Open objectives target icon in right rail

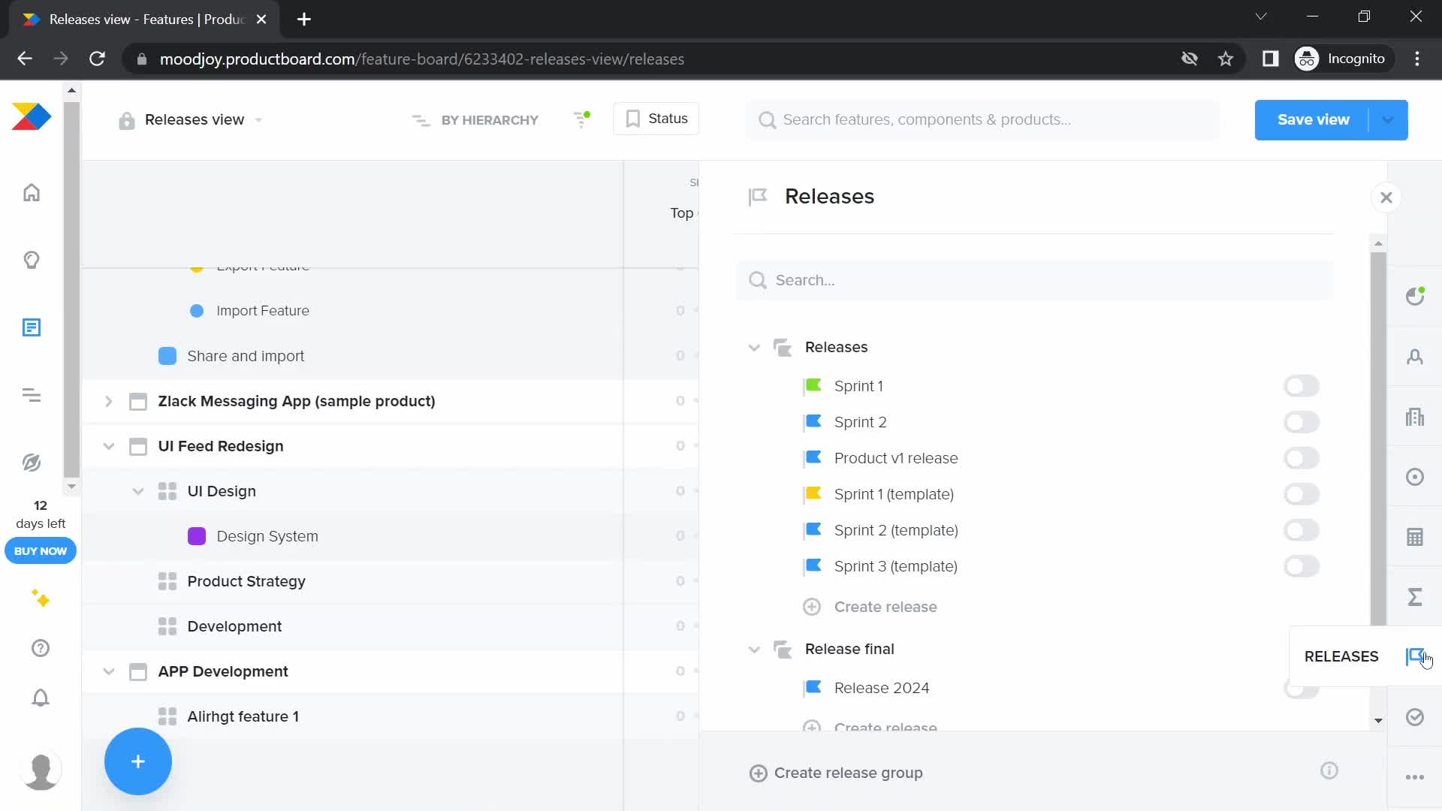pyautogui.click(x=1415, y=477)
